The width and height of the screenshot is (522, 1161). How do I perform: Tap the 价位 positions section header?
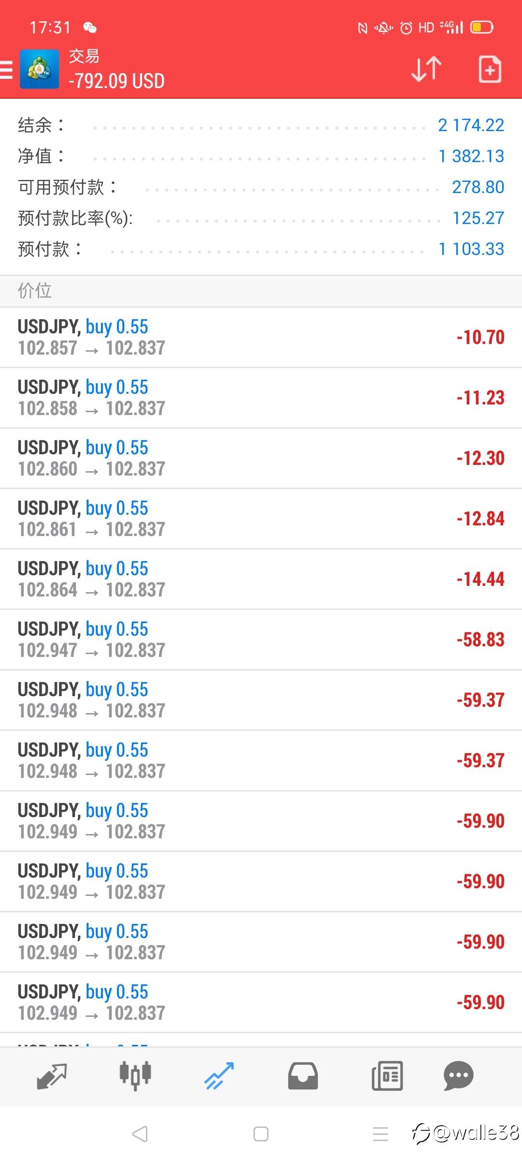(35, 291)
